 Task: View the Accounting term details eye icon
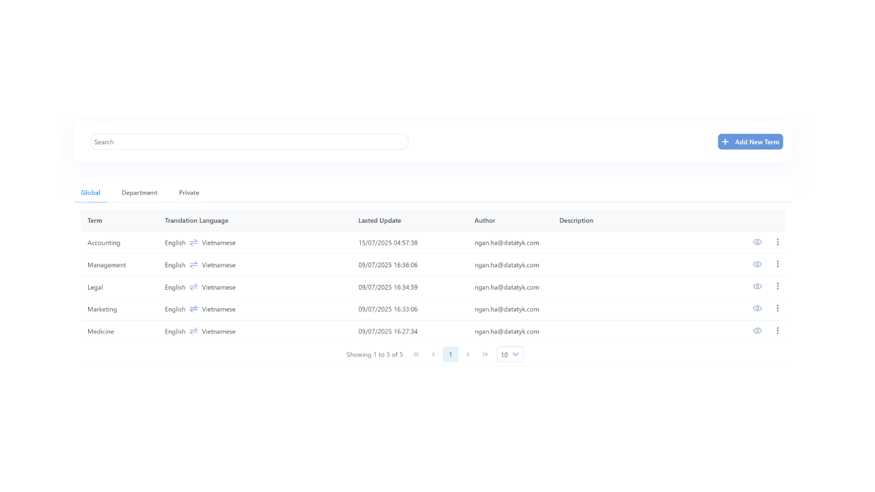757,242
